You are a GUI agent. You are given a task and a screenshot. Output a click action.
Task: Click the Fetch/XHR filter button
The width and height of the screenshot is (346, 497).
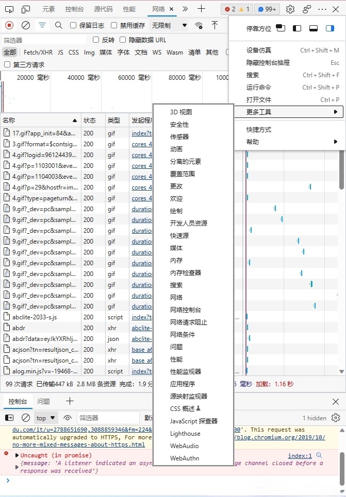(38, 52)
